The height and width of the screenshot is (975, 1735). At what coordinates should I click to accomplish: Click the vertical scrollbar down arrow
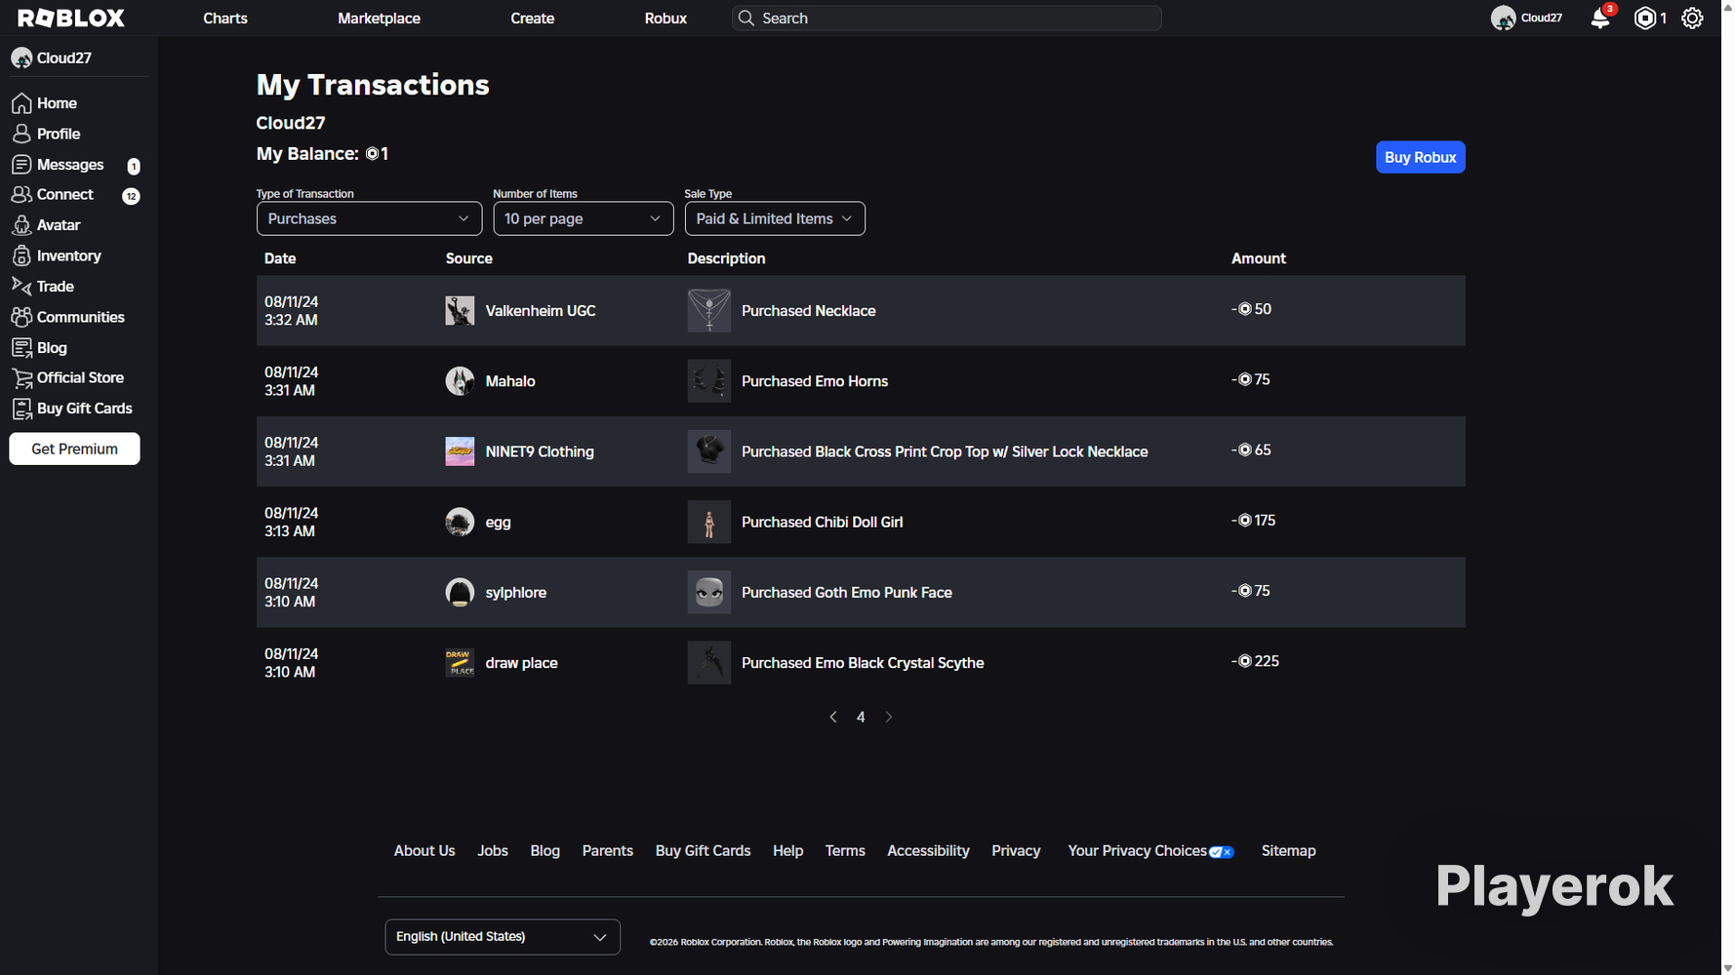(x=1728, y=968)
